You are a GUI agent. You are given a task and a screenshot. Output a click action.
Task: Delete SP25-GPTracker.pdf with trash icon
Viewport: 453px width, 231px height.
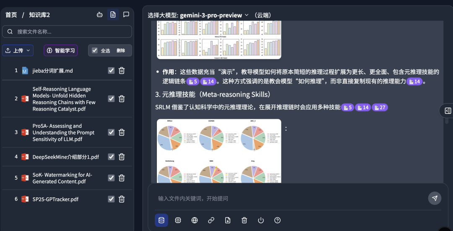[x=122, y=199]
